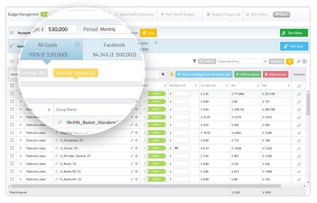Viewport: 317px width, 203px height.
Task: Open statistics chart for X_Archive row
Action: pyautogui.click(x=298, y=148)
